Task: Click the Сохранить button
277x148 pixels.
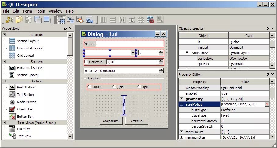Action: point(111,121)
